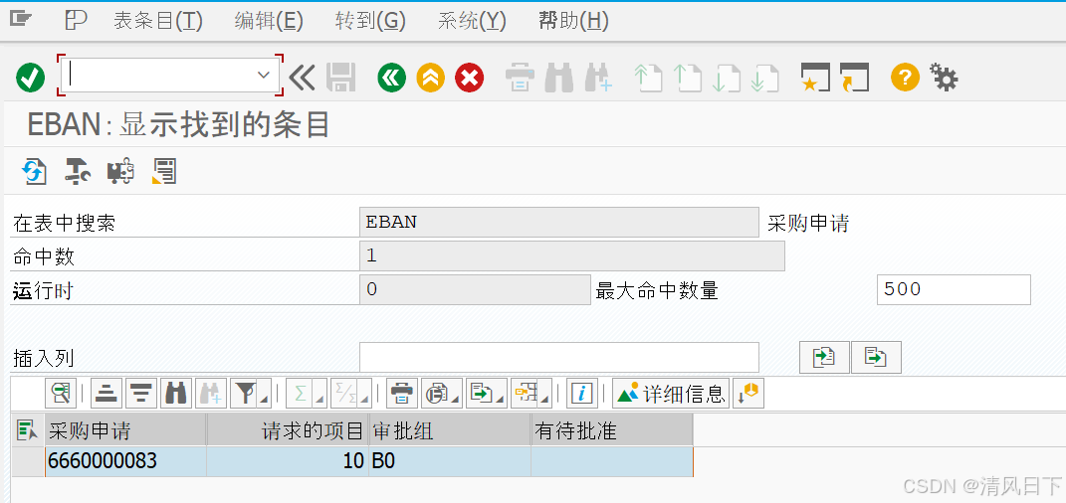The height and width of the screenshot is (503, 1066).
Task: Open Help via yellow question mark icon
Action: click(x=906, y=79)
